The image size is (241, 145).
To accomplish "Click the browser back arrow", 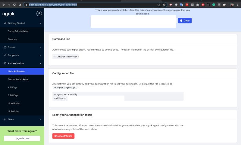I will pyautogui.click(x=4, y=5).
